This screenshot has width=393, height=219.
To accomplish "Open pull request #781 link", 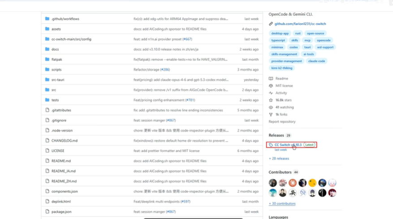I will click(x=190, y=100).
